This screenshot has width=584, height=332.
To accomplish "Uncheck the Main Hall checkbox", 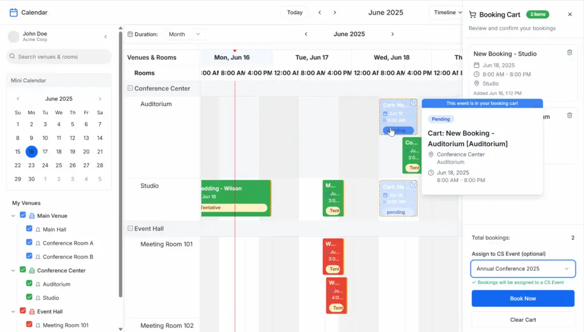I will 29,229.
